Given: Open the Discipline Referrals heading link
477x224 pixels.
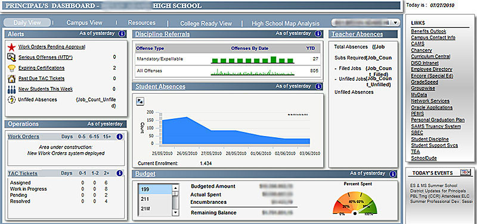Looking at the screenshot, I should (x=162, y=34).
